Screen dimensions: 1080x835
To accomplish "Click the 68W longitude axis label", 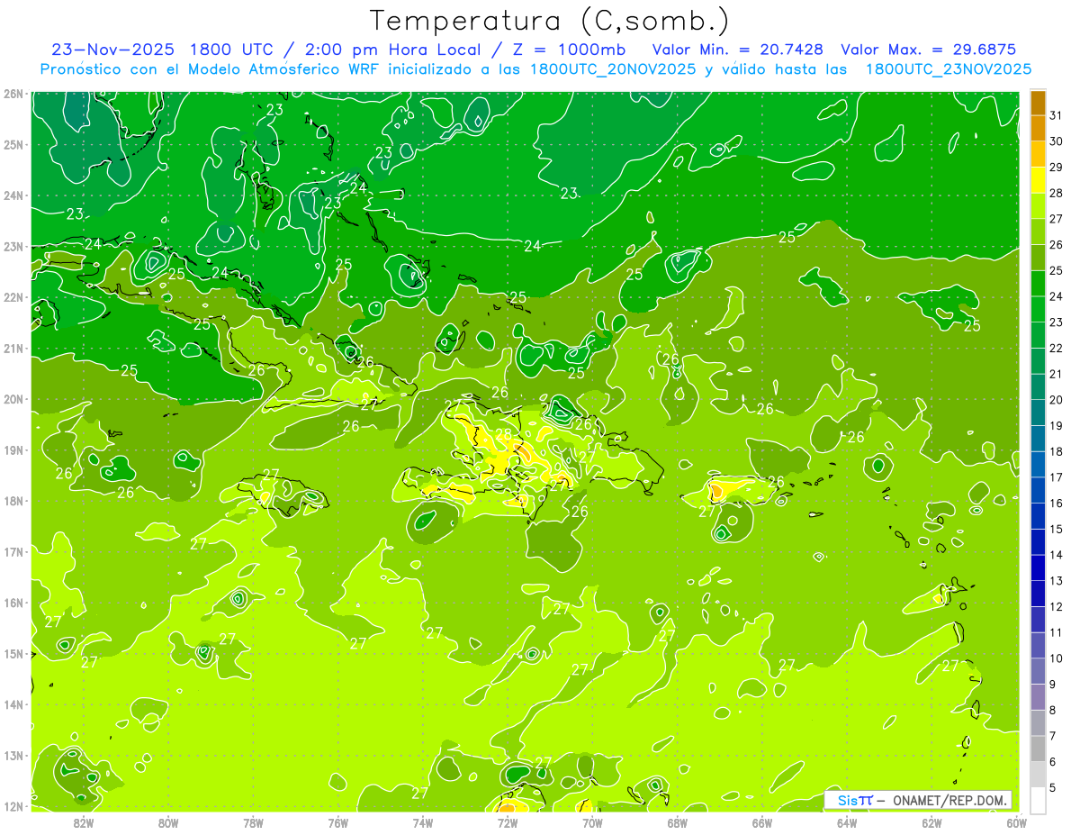I will point(677,822).
